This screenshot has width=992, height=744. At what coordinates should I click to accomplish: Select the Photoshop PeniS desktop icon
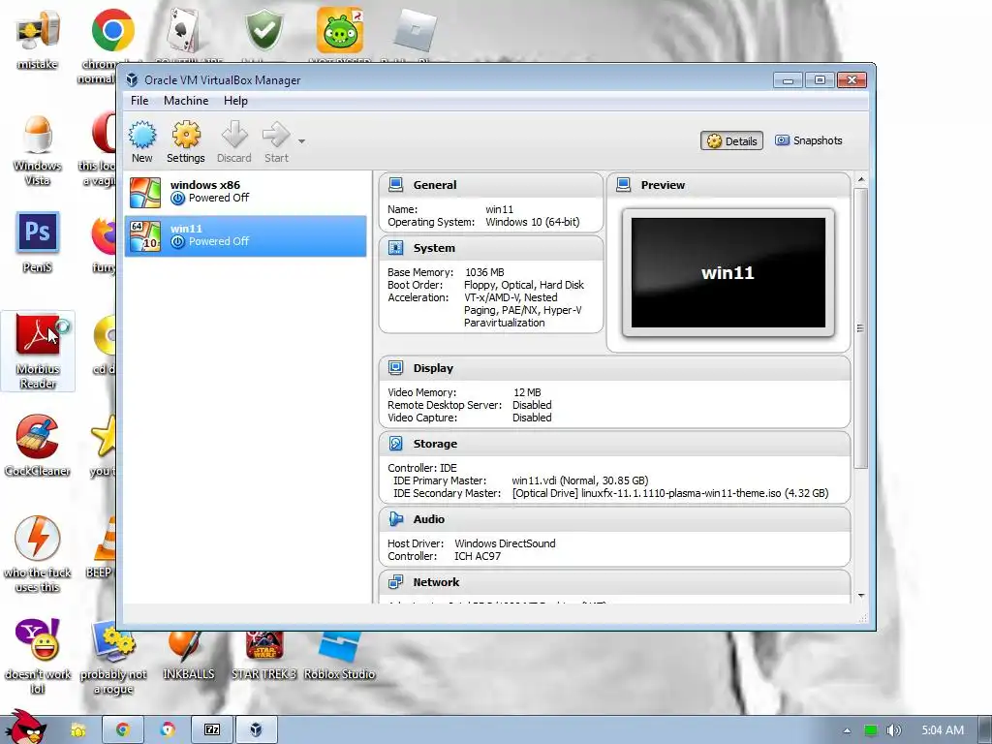coord(38,241)
